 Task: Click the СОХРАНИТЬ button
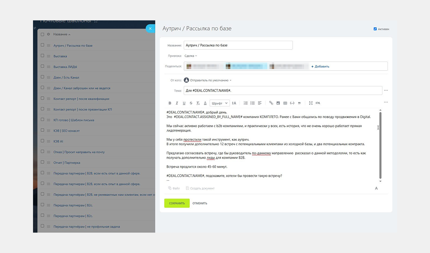click(177, 203)
